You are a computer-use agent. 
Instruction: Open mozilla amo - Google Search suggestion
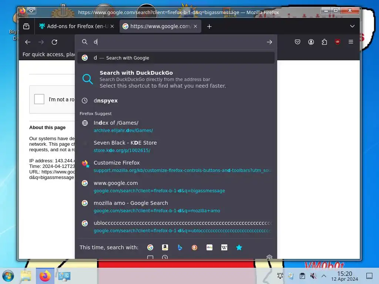coord(176,207)
